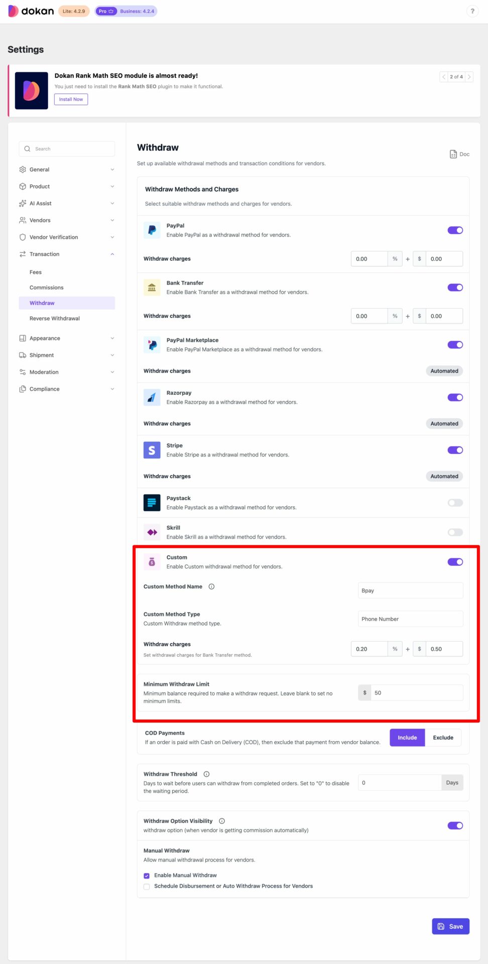
Task: Disable the PayPal withdraw method toggle
Action: [x=455, y=230]
